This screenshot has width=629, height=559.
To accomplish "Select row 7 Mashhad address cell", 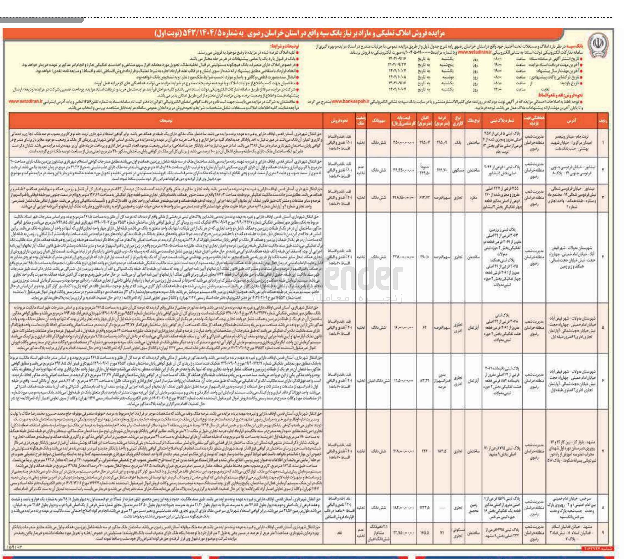I will pos(572,451).
